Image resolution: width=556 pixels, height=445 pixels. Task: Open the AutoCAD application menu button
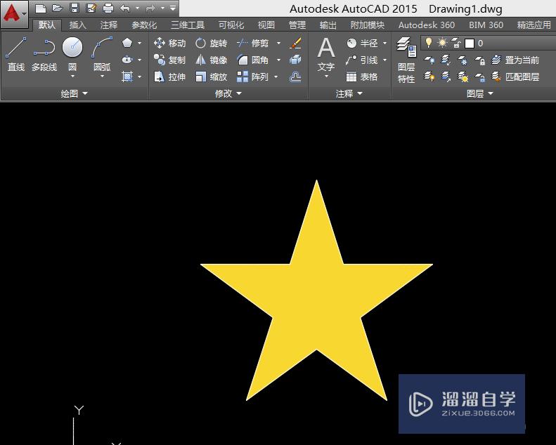click(14, 14)
